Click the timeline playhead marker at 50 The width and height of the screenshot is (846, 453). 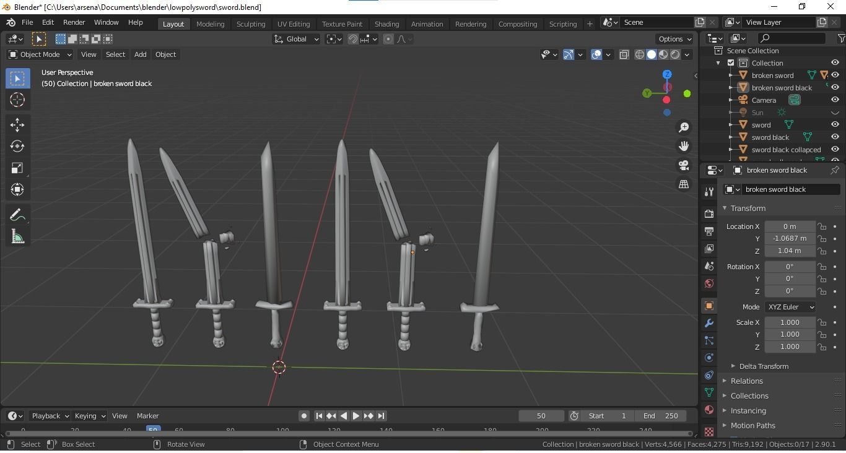(153, 429)
